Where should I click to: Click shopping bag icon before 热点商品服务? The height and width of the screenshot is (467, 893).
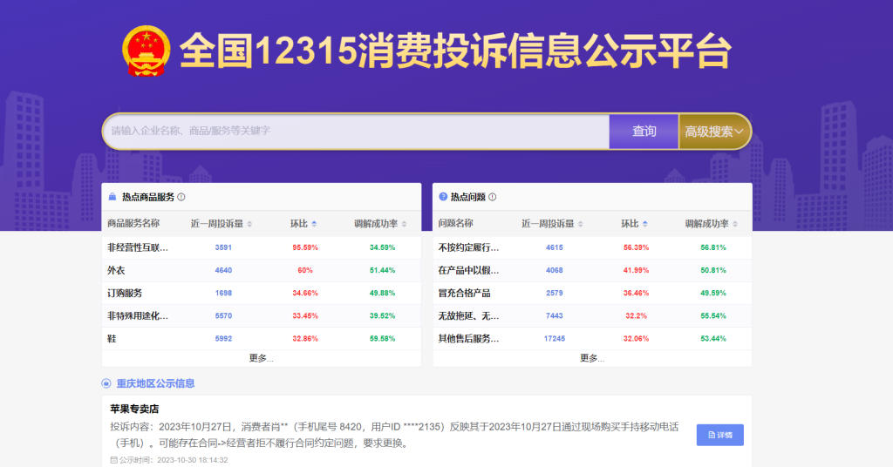tap(112, 197)
